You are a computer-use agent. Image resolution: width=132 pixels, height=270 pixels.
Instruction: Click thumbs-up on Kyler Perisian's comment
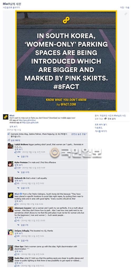coord(16,168)
